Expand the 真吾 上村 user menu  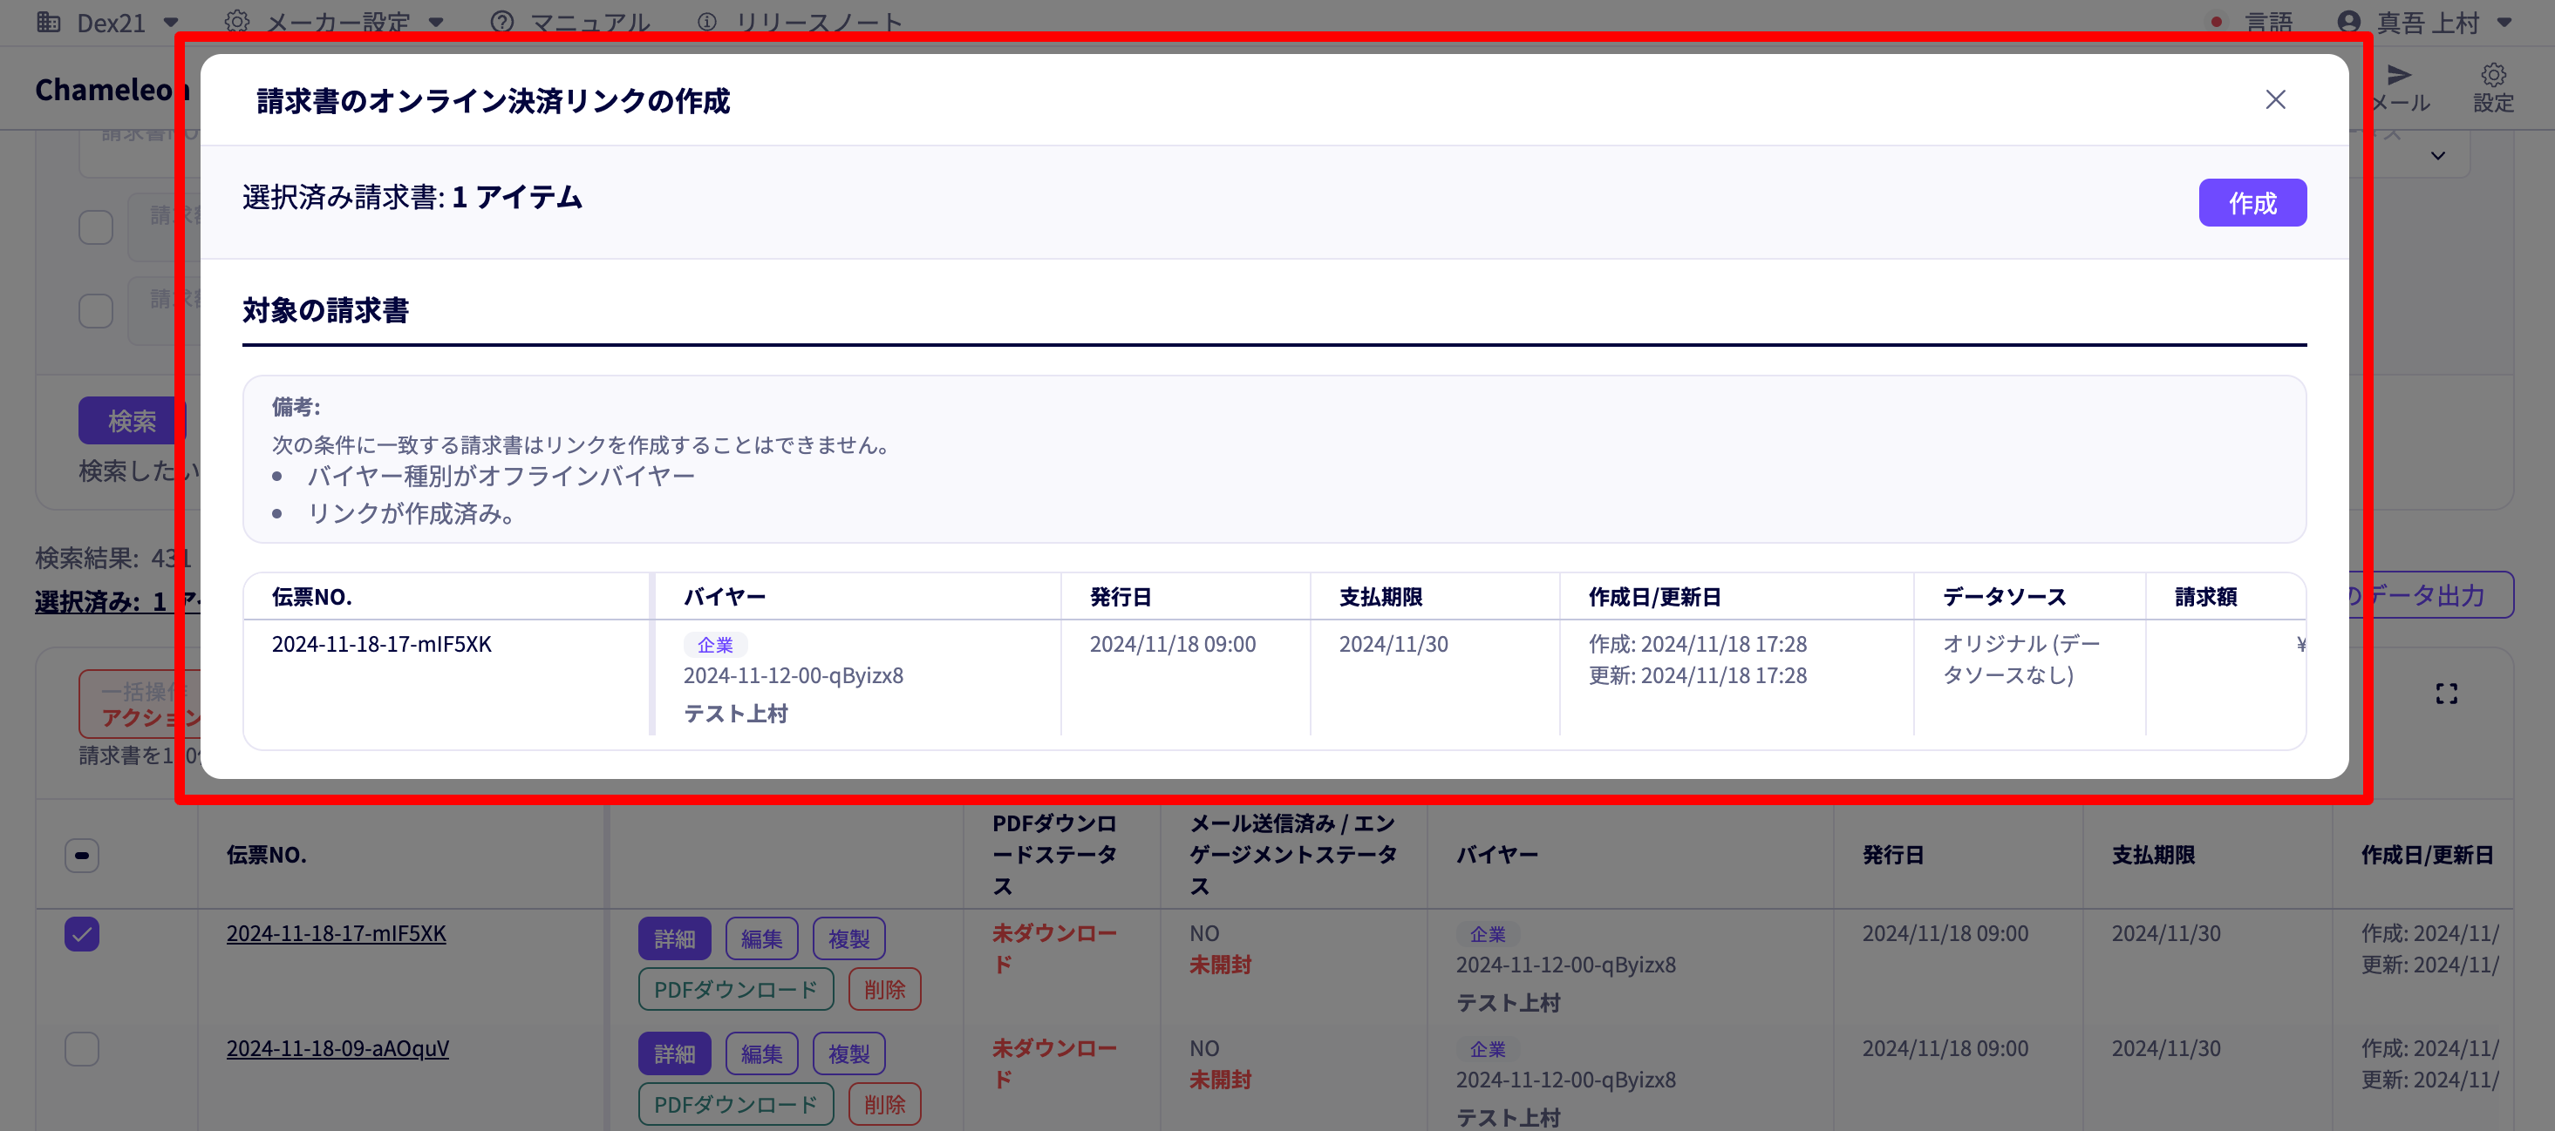[2425, 22]
